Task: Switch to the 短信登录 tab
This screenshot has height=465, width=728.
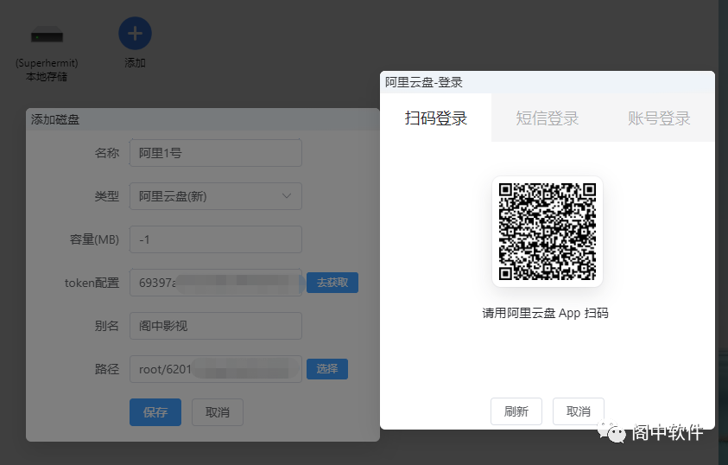Action: [x=547, y=118]
